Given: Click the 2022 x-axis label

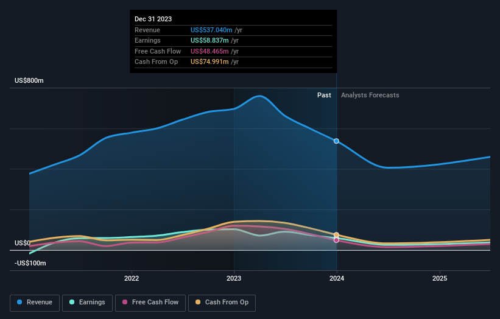Looking at the screenshot, I should coord(132,279).
